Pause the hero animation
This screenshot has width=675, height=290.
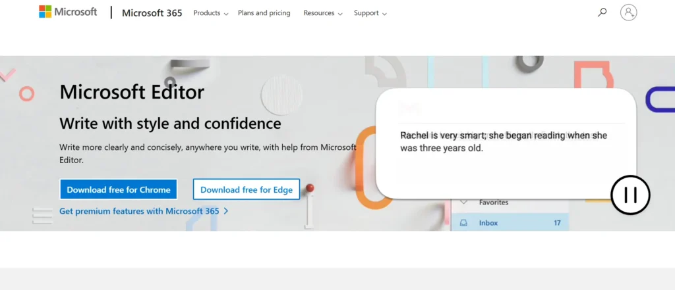(x=630, y=195)
